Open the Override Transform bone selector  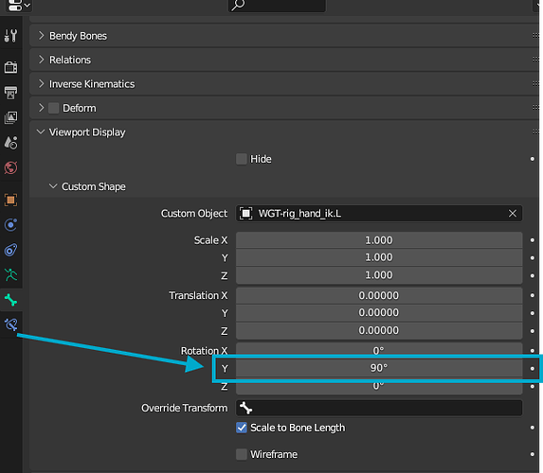click(379, 408)
